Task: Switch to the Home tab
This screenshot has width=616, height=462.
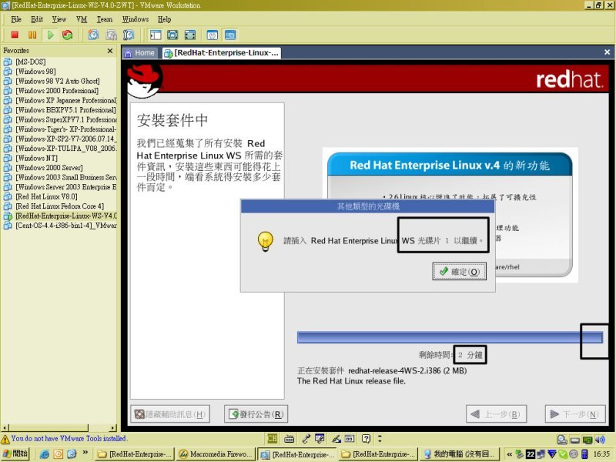Action: click(x=140, y=53)
